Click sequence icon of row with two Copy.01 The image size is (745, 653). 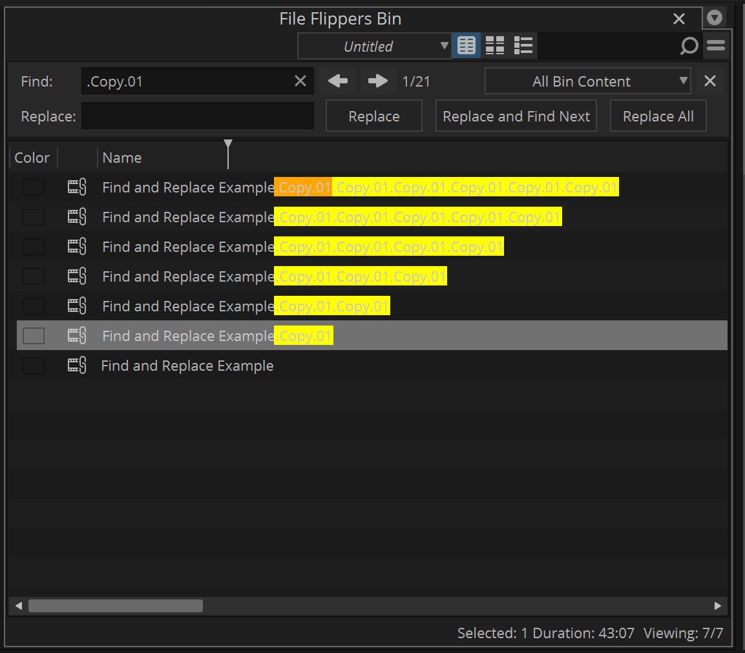point(76,306)
